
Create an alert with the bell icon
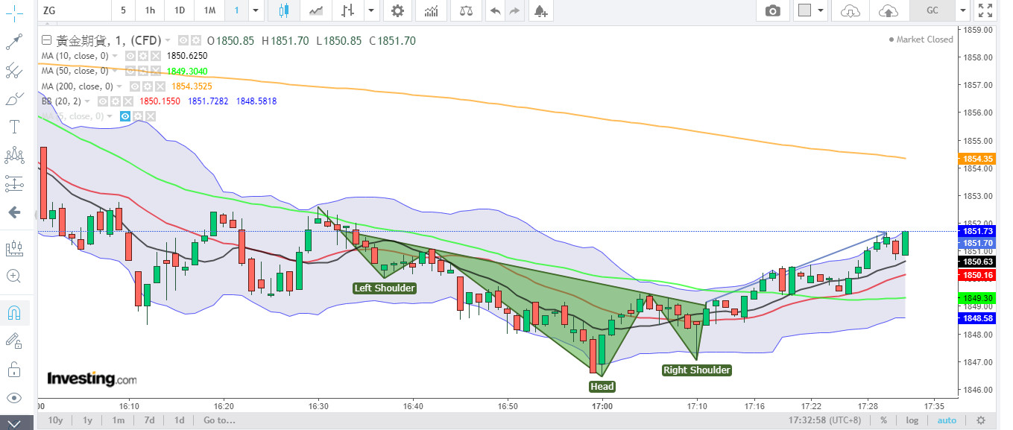point(540,10)
